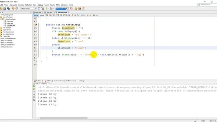Close the Suitcase.java tab
The image size is (217, 122).
click(x=69, y=13)
